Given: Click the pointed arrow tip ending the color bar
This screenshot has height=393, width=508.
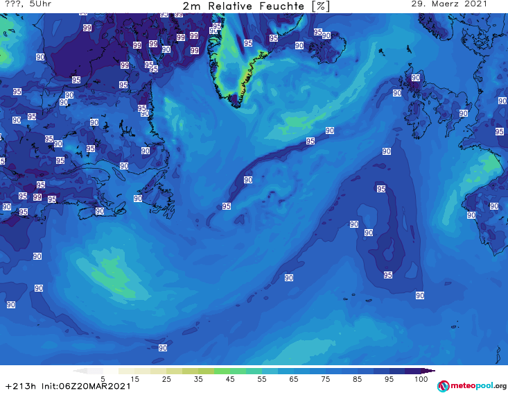Looking at the screenshot, I should pos(428,371).
